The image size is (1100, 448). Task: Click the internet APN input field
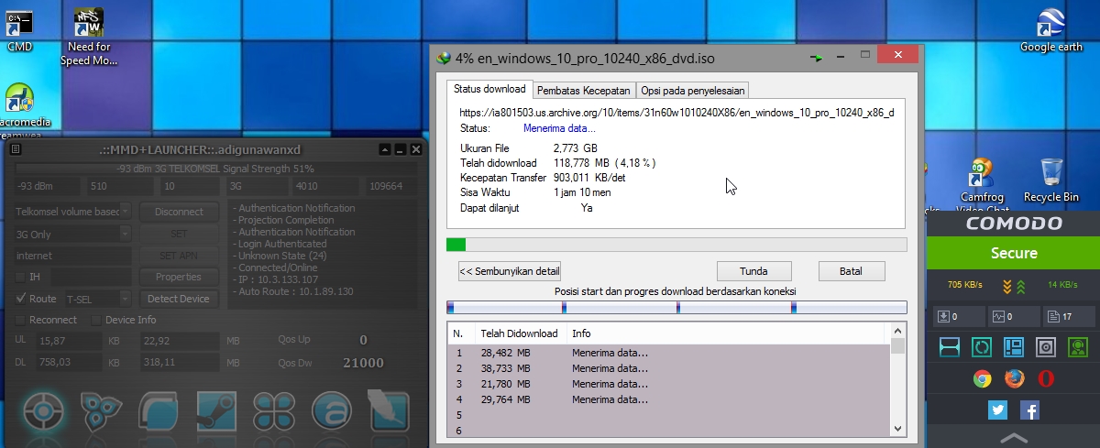72,256
